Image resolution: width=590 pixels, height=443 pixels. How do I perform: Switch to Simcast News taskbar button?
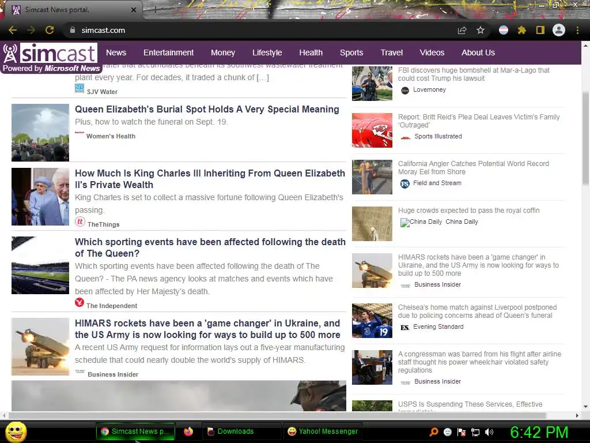coord(136,431)
